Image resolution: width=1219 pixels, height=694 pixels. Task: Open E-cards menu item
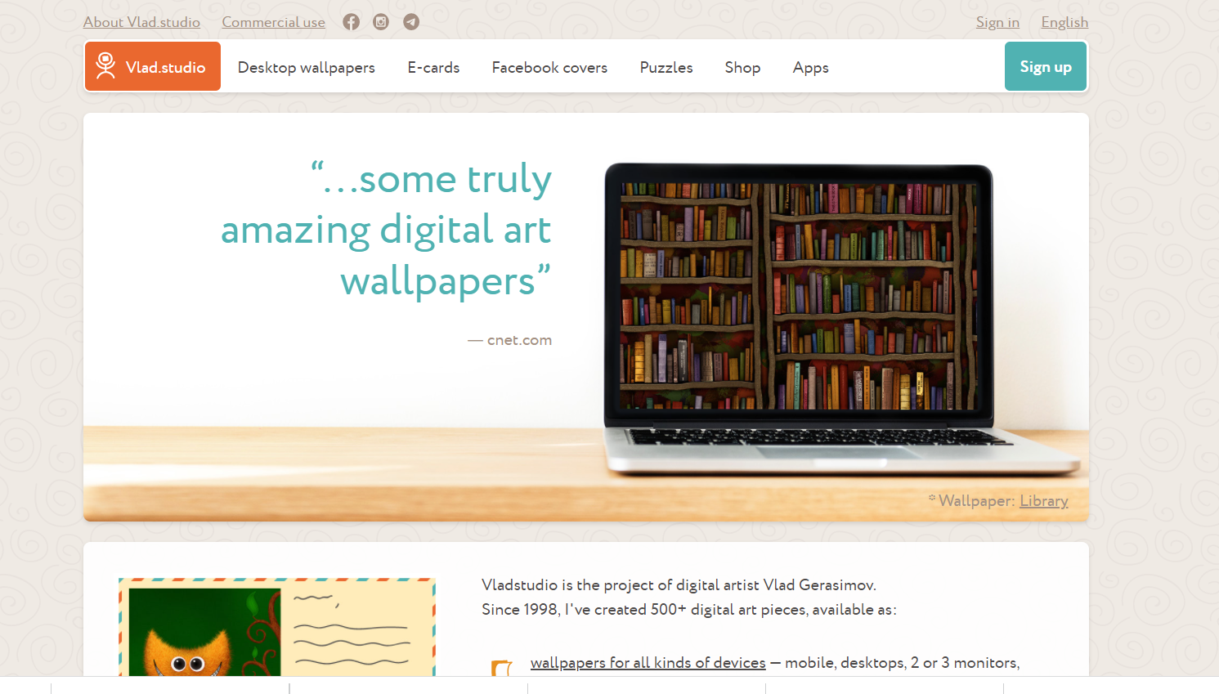433,67
